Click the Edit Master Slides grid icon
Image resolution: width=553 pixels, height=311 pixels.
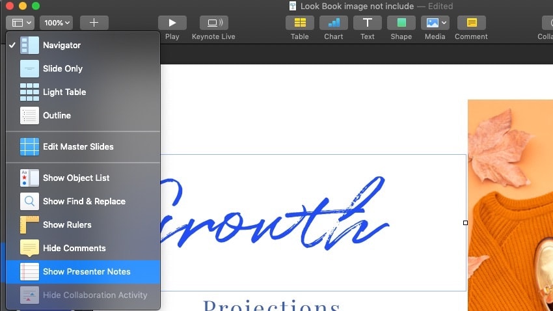(x=29, y=146)
